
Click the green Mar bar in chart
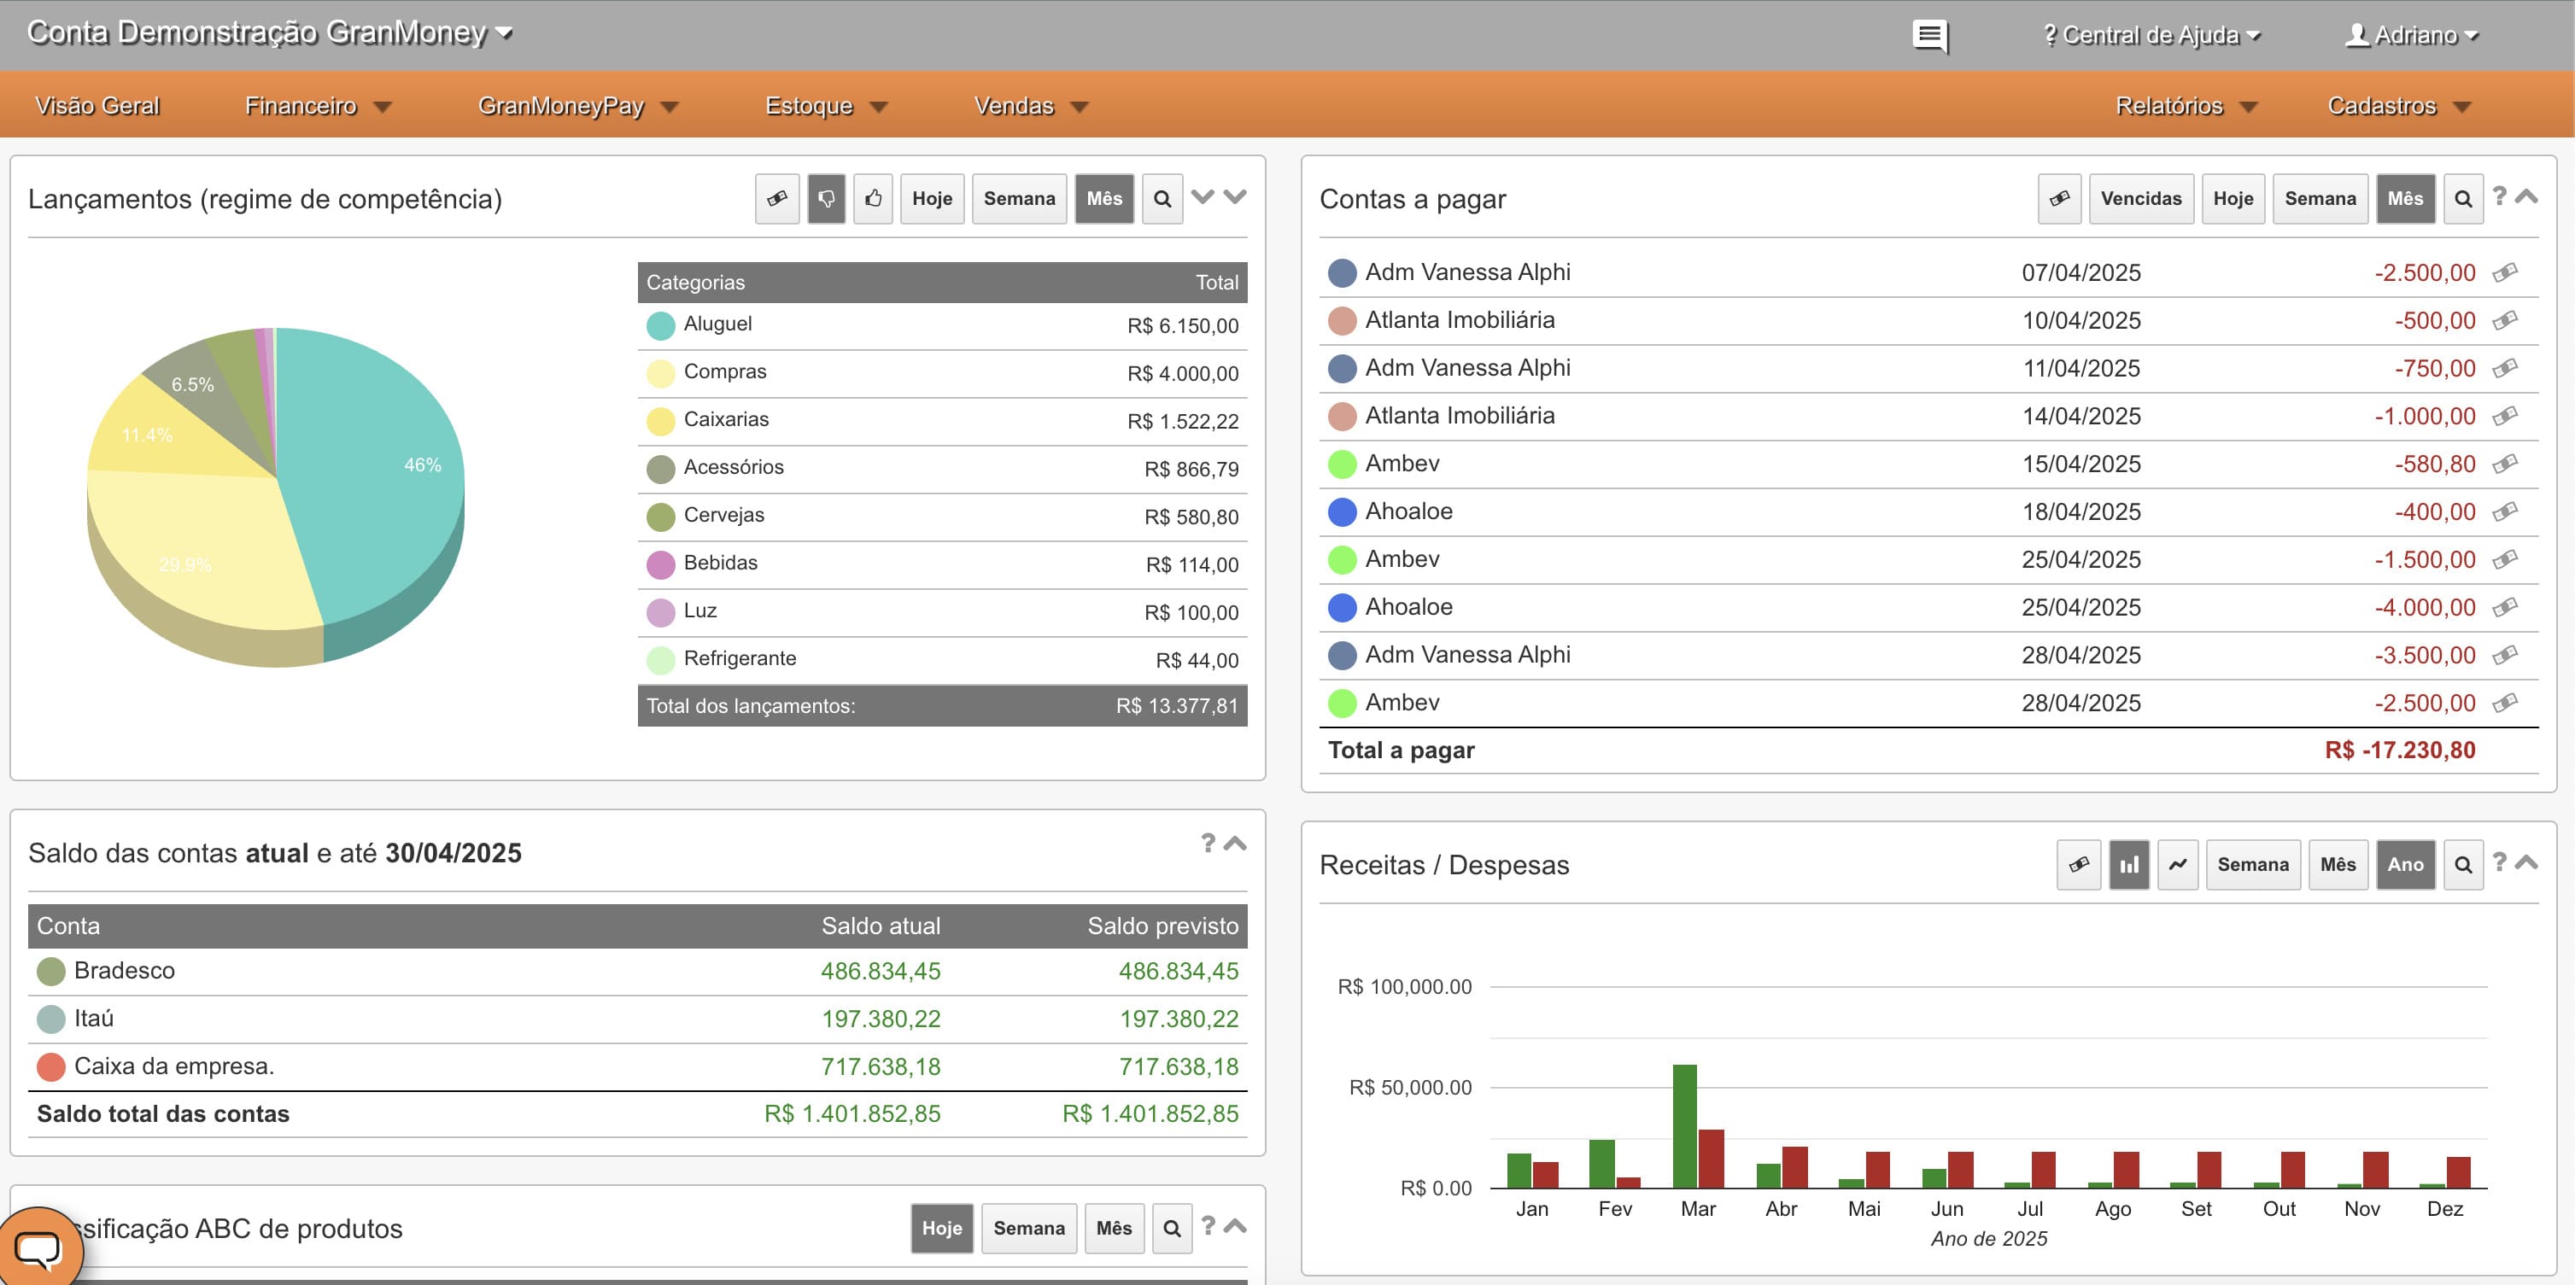[1684, 1126]
